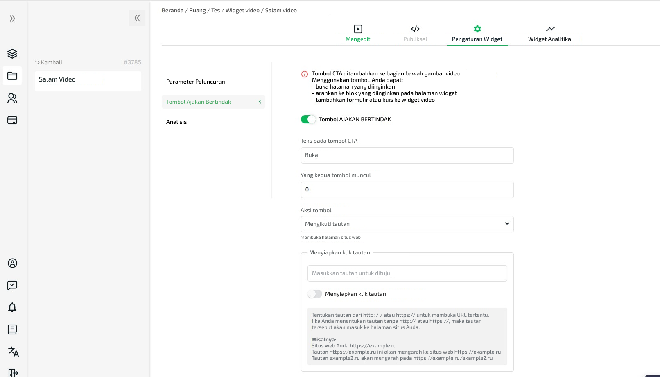This screenshot has height=377, width=660.
Task: Click the credit card billing icon
Action: click(12, 120)
